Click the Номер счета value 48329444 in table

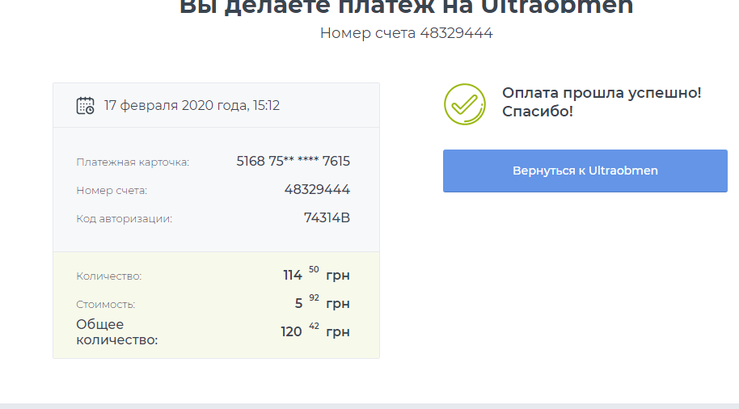point(317,189)
